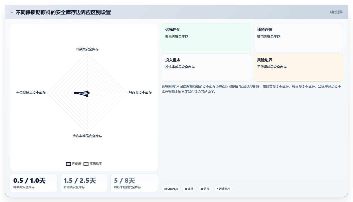This screenshot has height=202, width=353.
Task: Click the radar axis label 鲜肉类安全库存
Action: [x=140, y=93]
